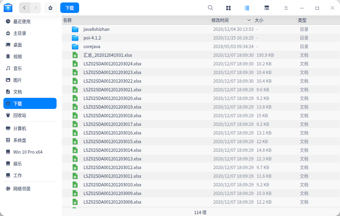
Task: Click the 15.9 KB size cell
Action: 264,193
